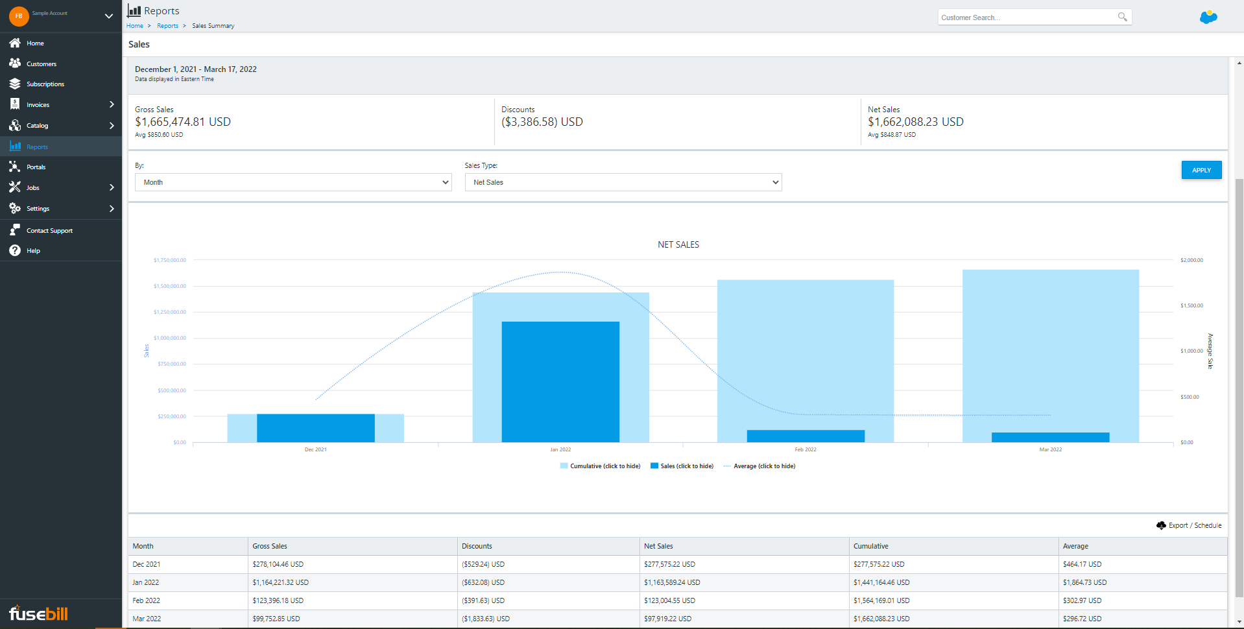Viewport: 1244px width, 629px height.
Task: Click the vertical page scrollbar thumb
Action: coord(1239,388)
